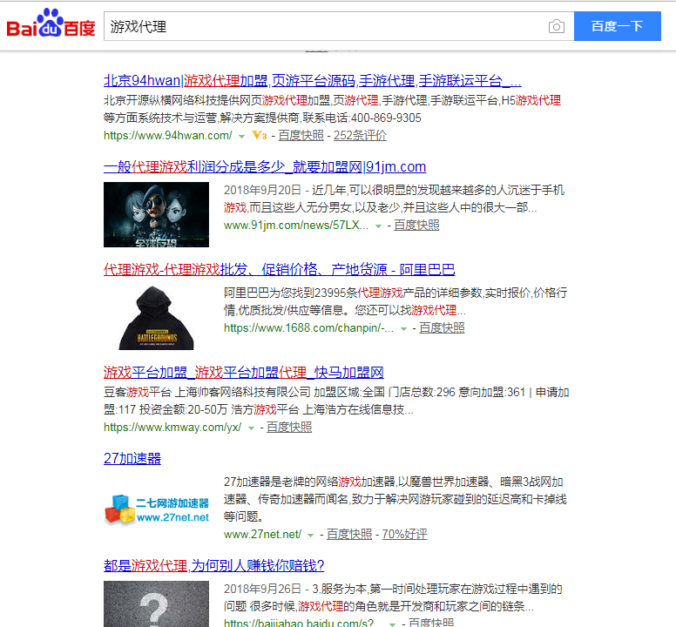
Task: Expand dropdown arrow next to www.94hwan.com
Action: coord(241,137)
